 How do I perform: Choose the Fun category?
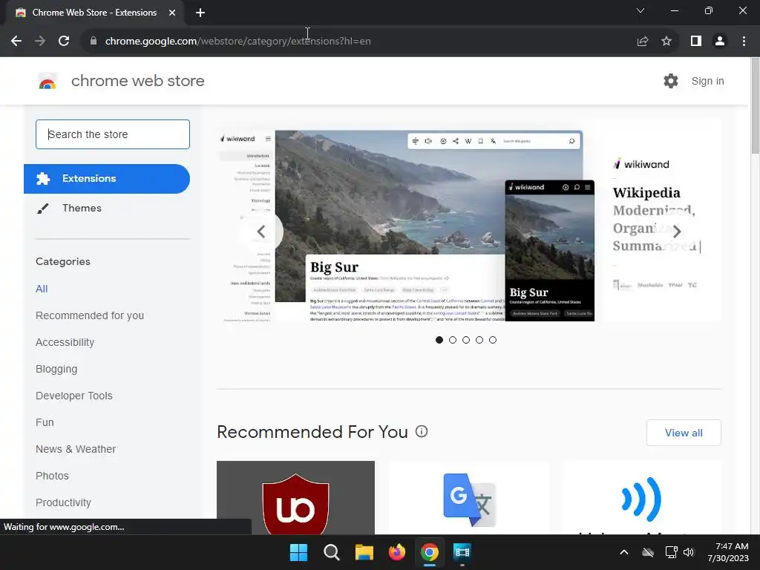[45, 422]
